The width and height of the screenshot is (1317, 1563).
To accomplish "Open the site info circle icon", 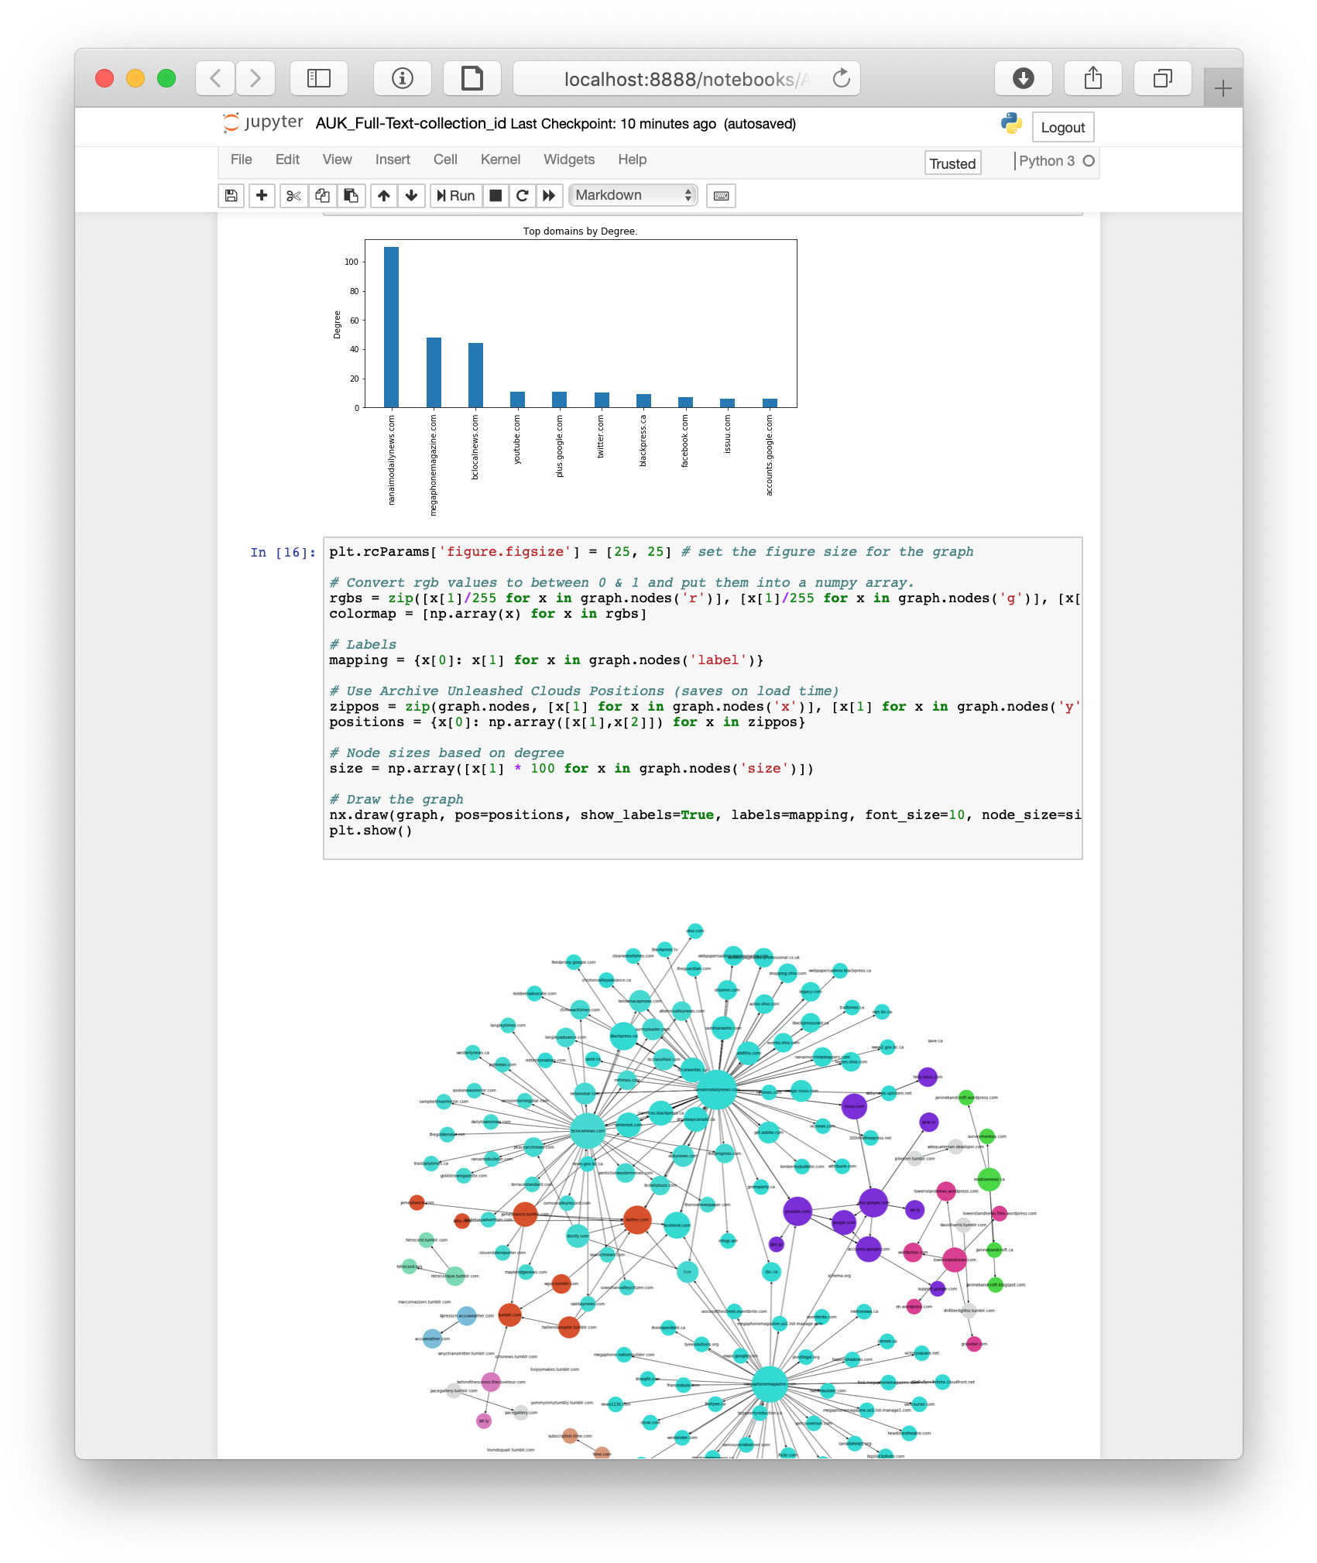I will click(x=403, y=78).
